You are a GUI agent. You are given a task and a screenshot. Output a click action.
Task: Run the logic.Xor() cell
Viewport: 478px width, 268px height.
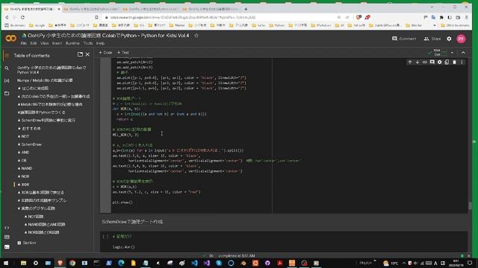105,237
